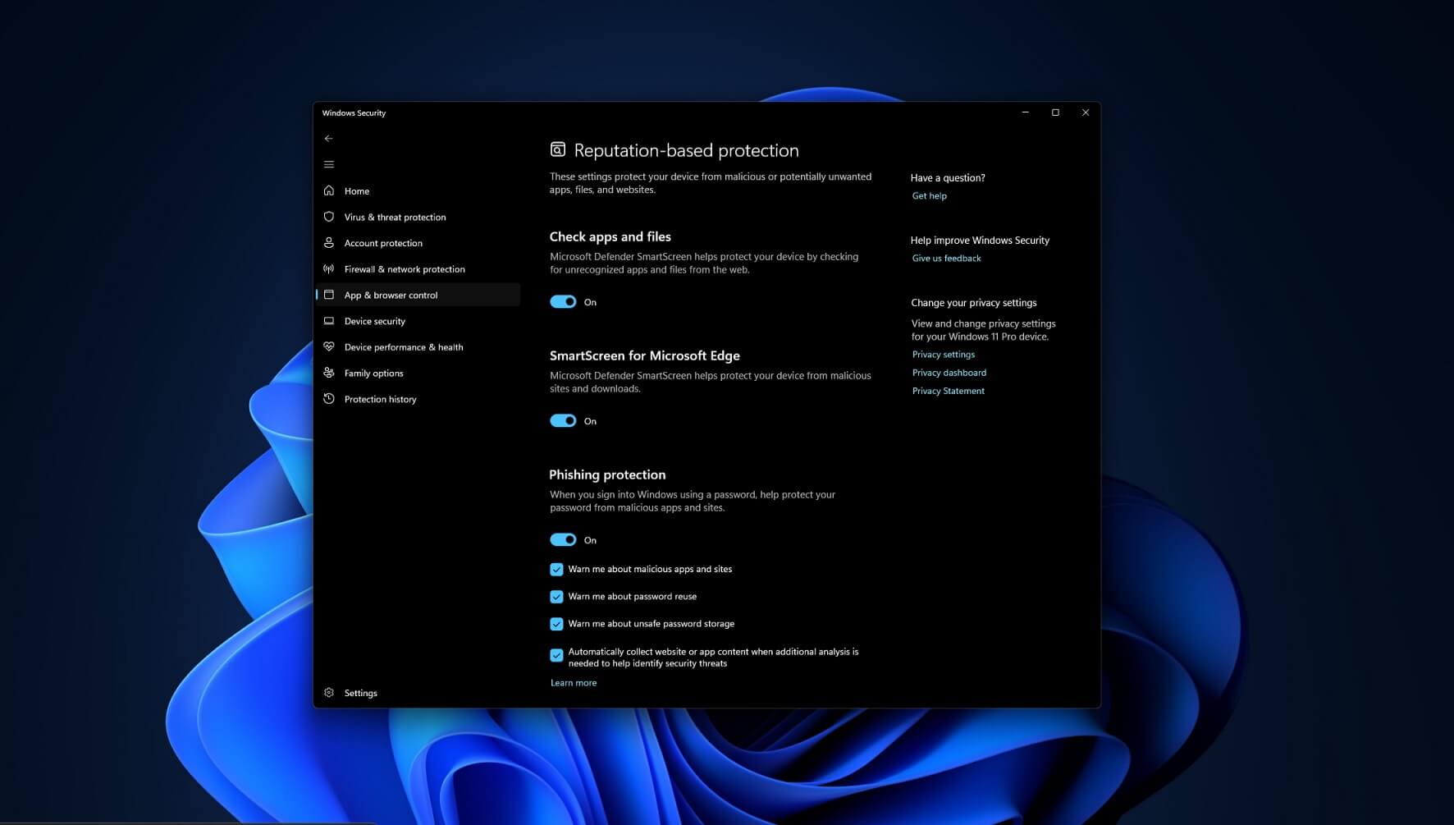The image size is (1454, 825).
Task: Click Give us feedback
Action: click(946, 258)
